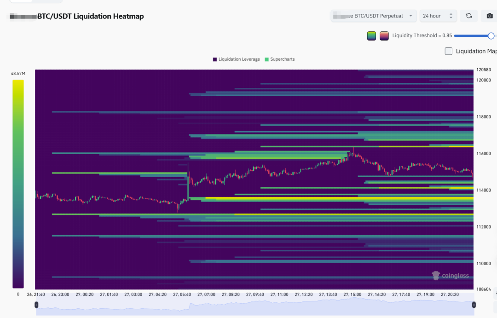Click the liquidation color scale bar
The height and width of the screenshot is (318, 497).
click(18, 184)
